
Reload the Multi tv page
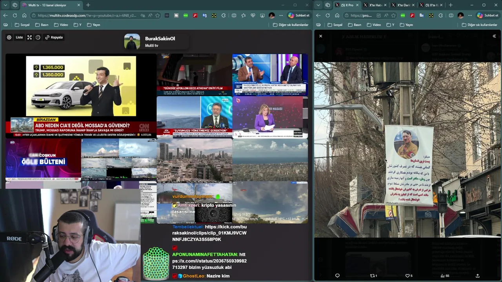point(15,15)
